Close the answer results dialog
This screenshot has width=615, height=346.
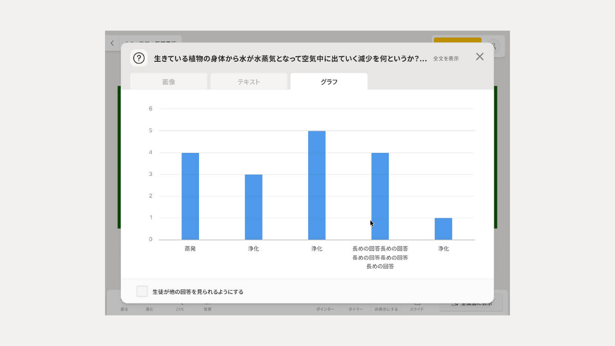click(480, 57)
